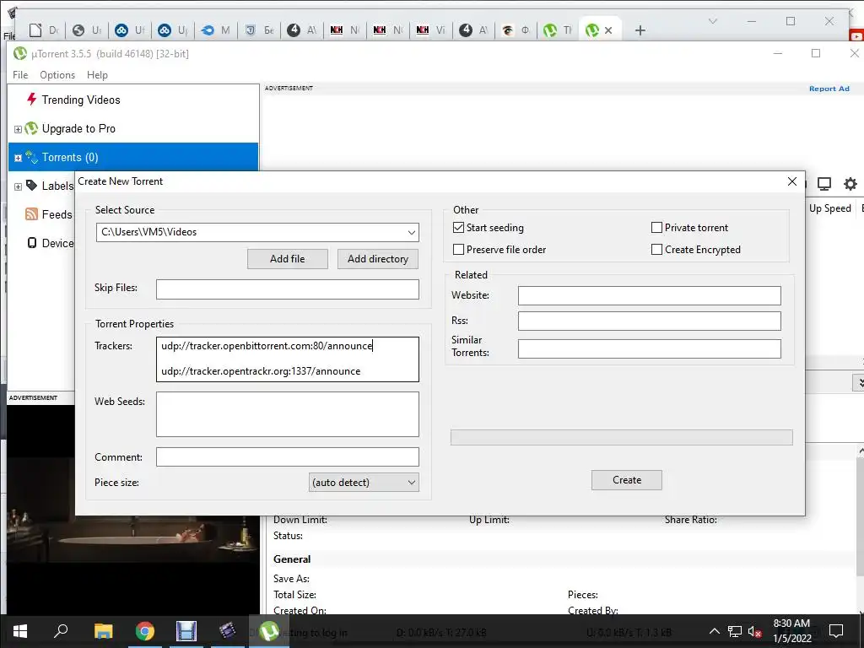Click the Upgrade to Pro µTorrent icon
Screen dimensions: 864x648
click(31, 128)
